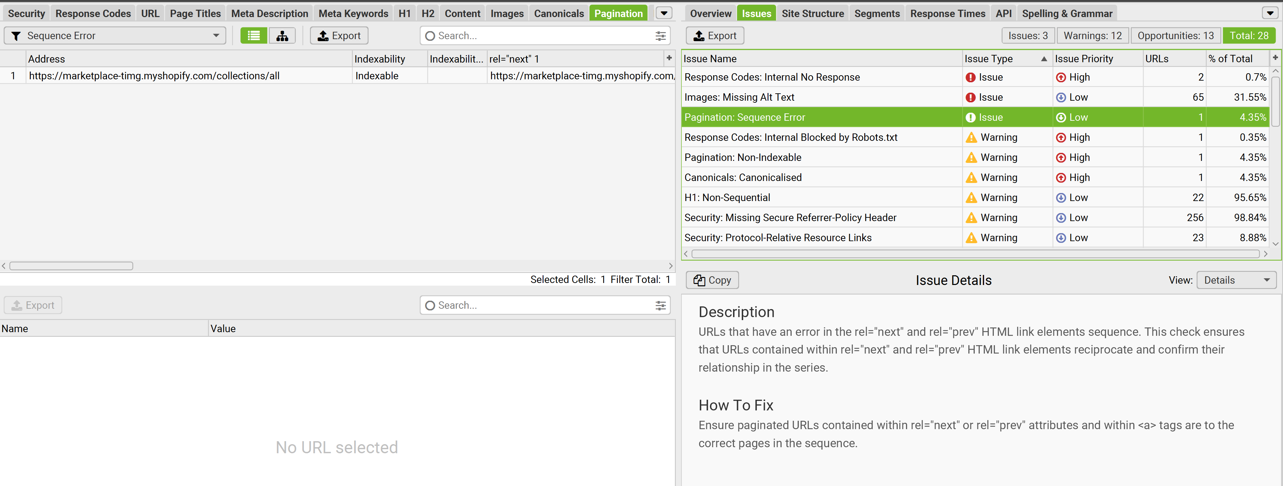The image size is (1283, 486).
Task: Switch to tree view icon
Action: (282, 36)
